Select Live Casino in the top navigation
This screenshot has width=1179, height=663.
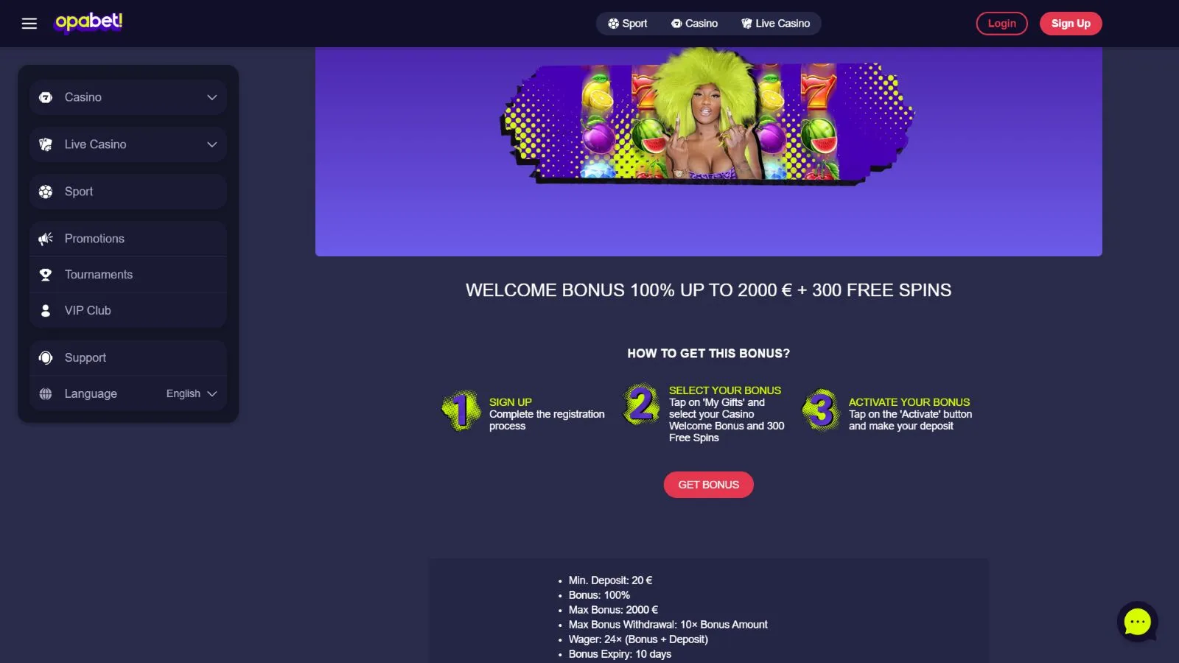(775, 24)
